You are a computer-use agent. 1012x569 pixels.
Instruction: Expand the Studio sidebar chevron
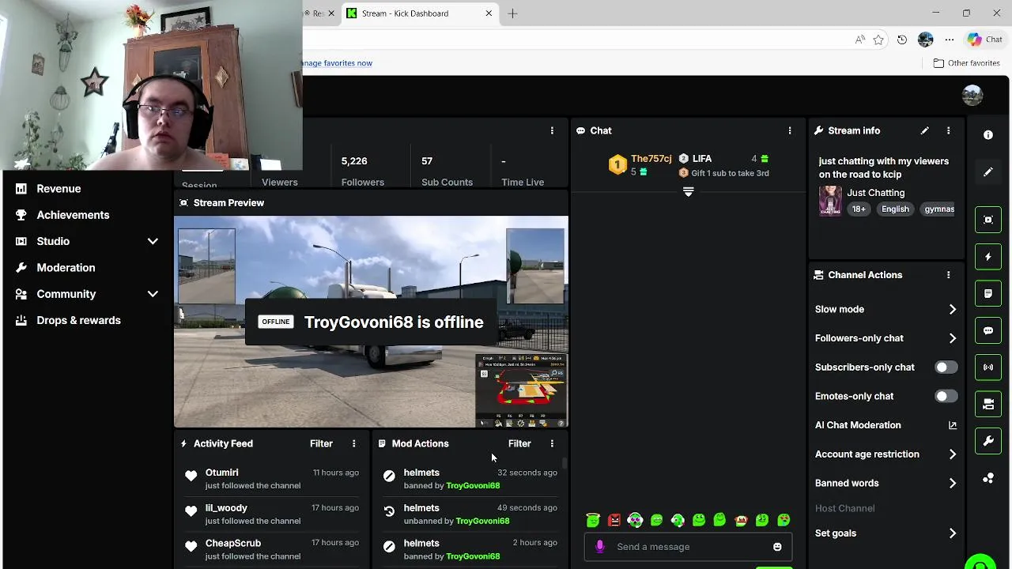pos(153,241)
